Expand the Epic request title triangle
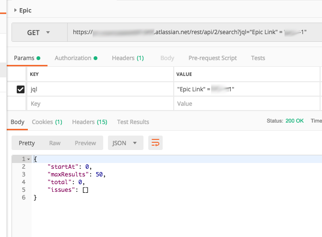Image resolution: width=322 pixels, height=237 pixels. coord(15,10)
